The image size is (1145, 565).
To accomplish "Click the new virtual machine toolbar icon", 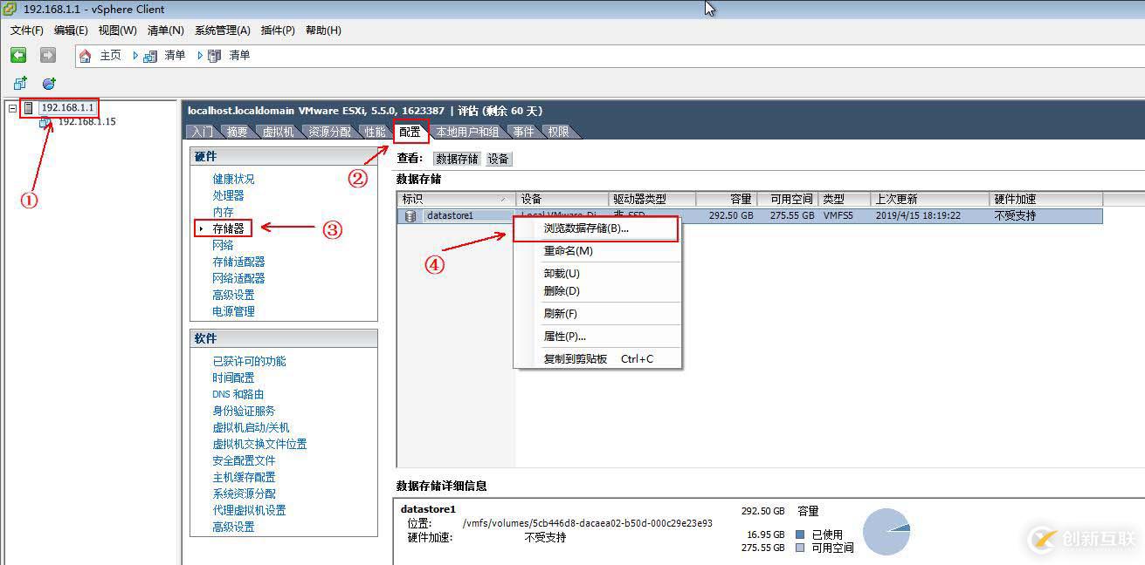I will (19, 84).
